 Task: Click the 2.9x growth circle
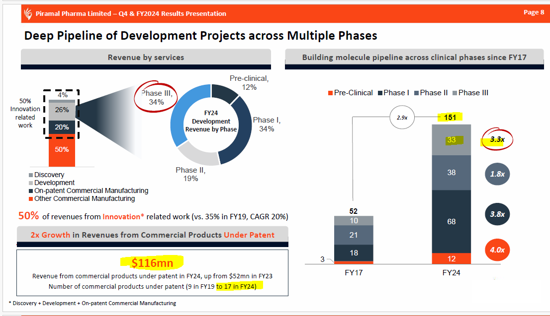[402, 118]
